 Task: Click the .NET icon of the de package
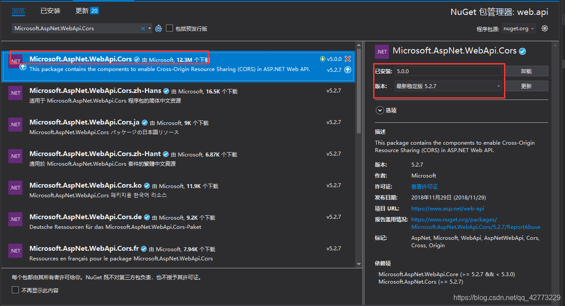(x=15, y=219)
